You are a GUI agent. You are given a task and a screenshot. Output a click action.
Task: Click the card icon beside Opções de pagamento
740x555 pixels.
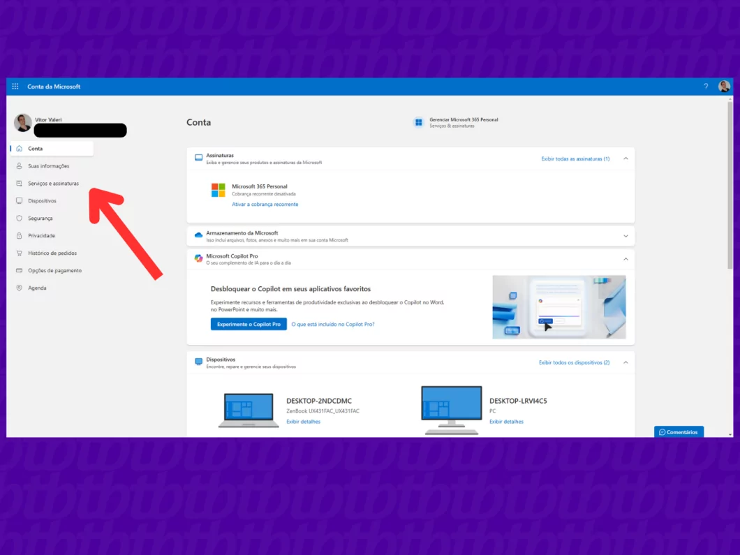20,270
